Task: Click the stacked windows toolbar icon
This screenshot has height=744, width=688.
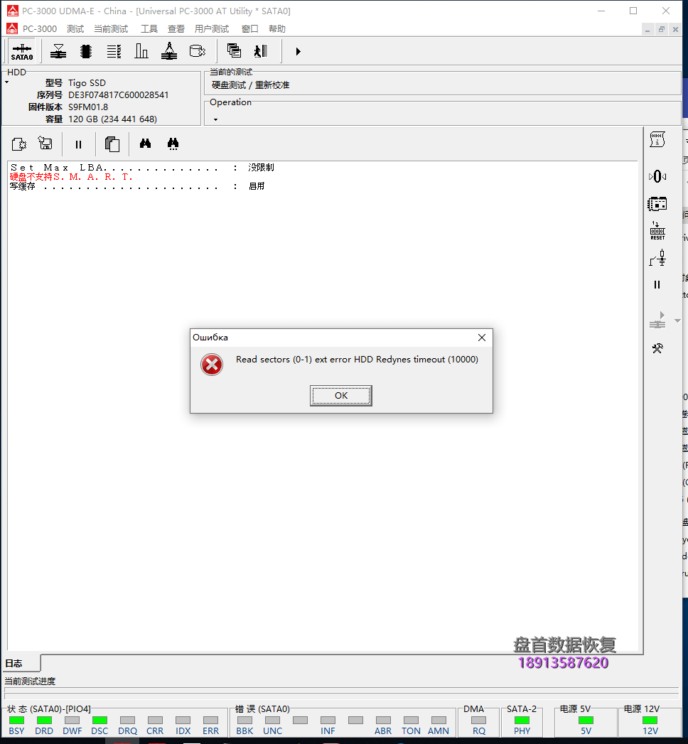Action: (x=234, y=51)
